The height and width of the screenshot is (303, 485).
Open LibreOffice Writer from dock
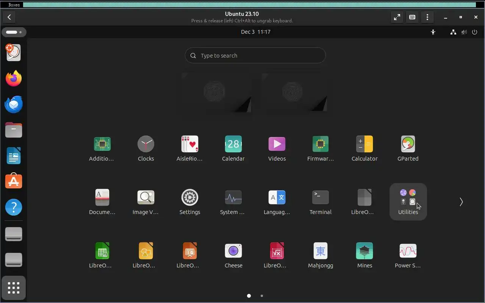click(x=14, y=156)
